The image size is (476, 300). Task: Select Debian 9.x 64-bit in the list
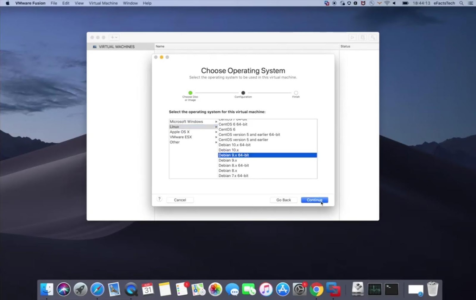tap(267, 155)
